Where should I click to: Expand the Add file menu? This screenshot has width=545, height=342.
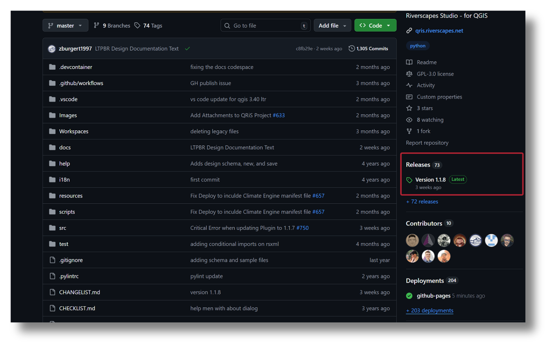pyautogui.click(x=332, y=26)
